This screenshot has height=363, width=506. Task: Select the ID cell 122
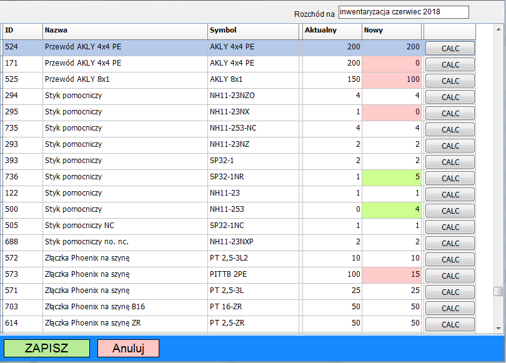[22, 194]
